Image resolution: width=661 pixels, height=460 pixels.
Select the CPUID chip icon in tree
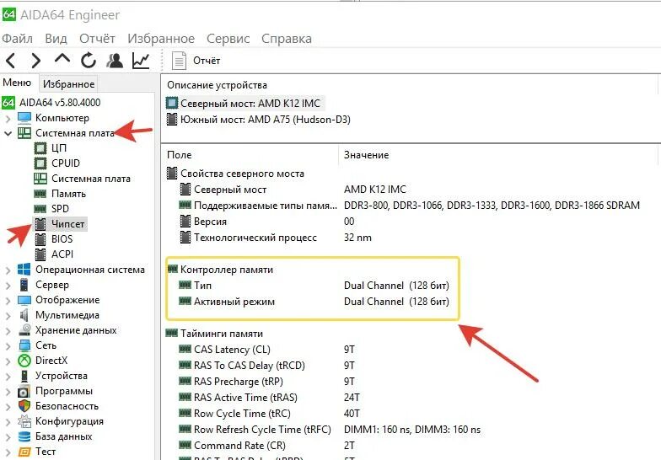pos(40,163)
